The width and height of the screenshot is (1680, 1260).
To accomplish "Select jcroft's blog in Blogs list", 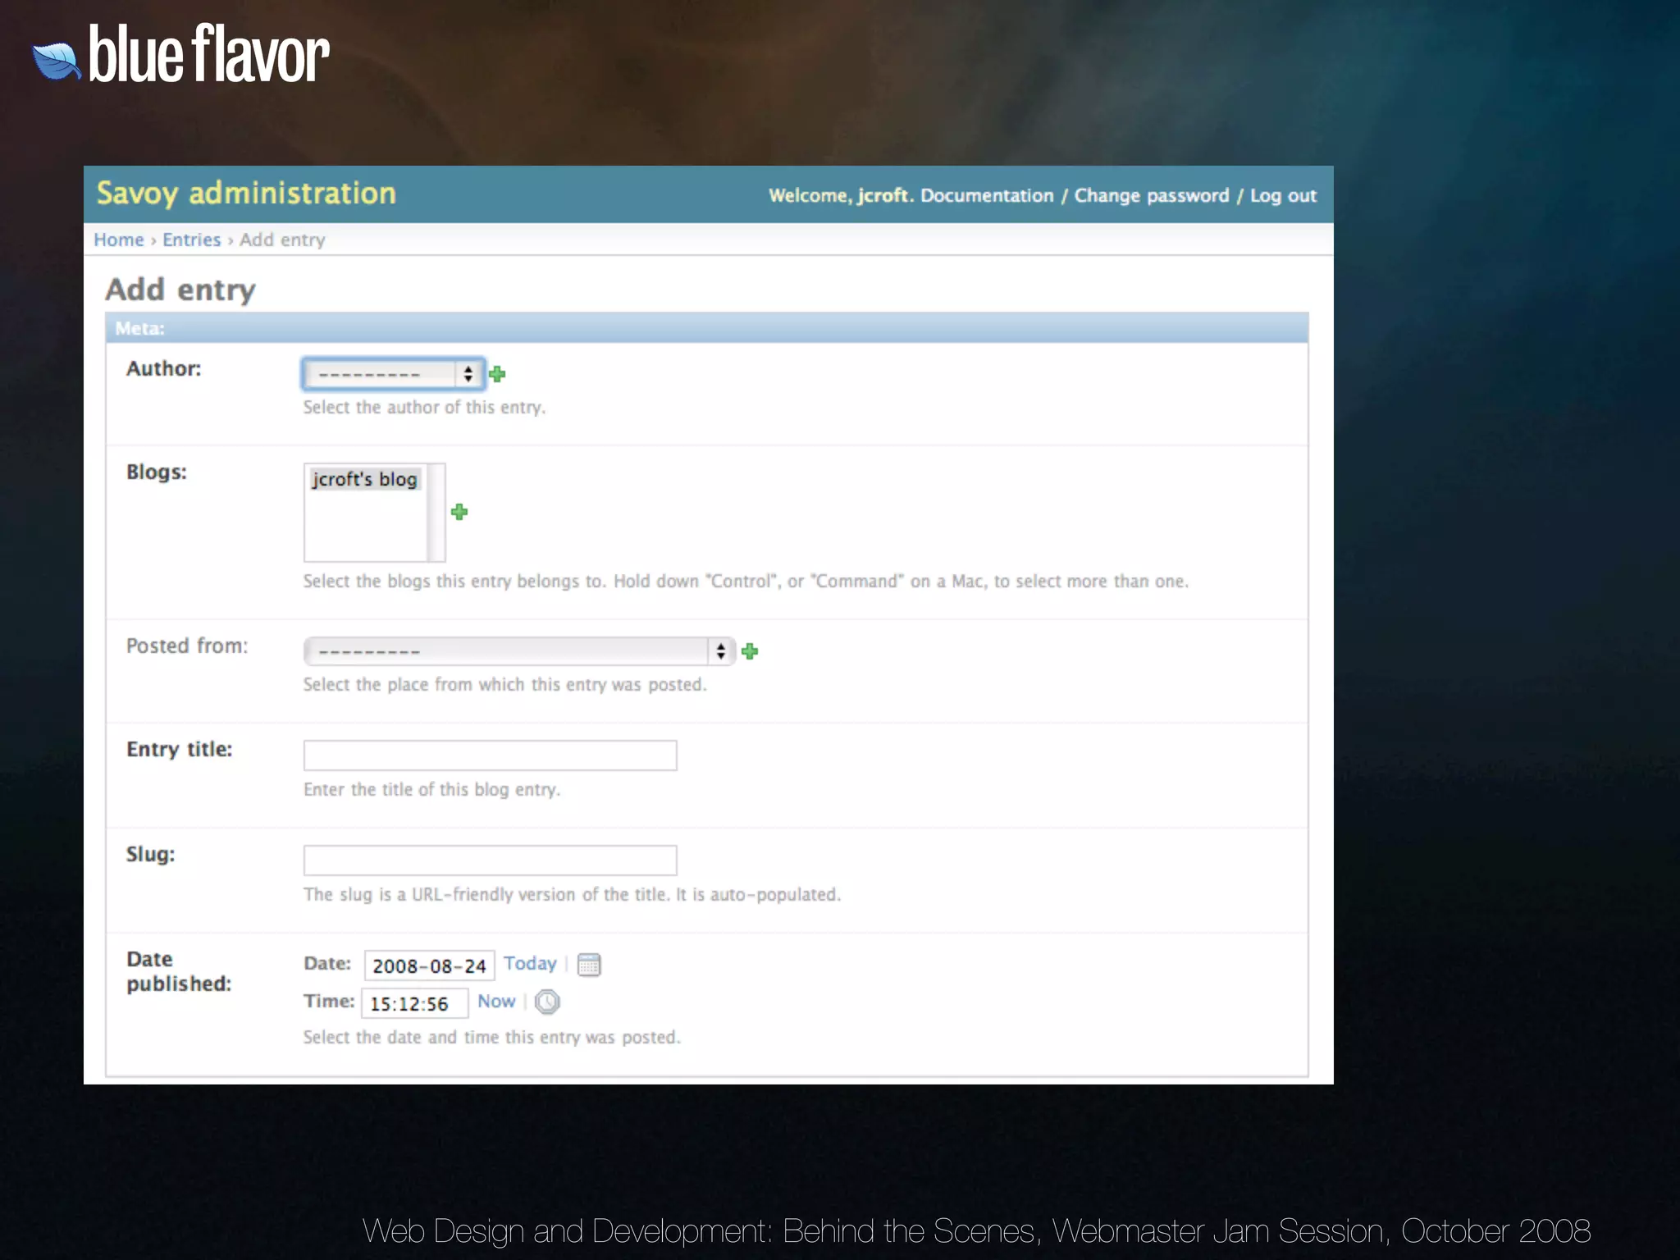I will [x=365, y=479].
